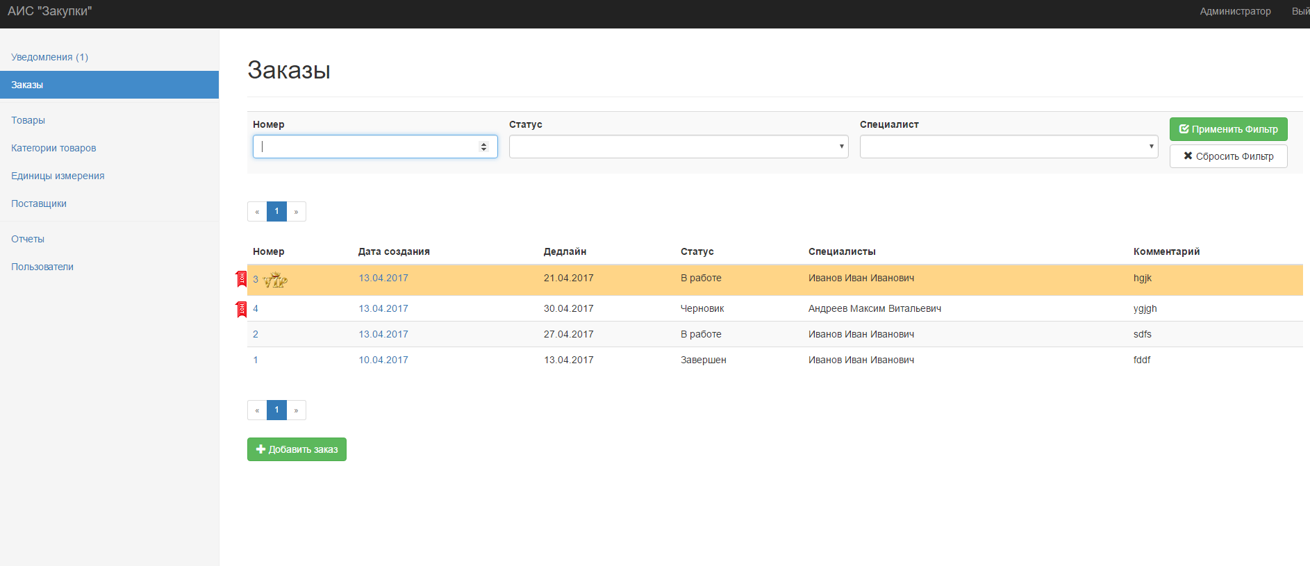Click creation date 10.04.2017 of order 1

(x=383, y=360)
